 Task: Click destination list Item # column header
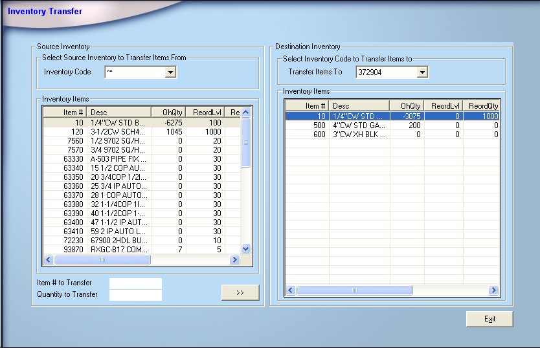307,106
